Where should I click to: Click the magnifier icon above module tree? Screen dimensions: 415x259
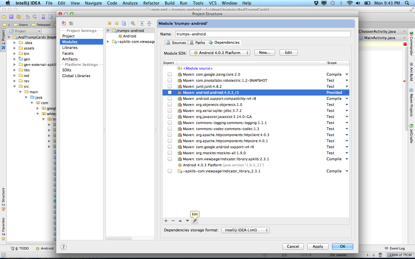(133, 23)
